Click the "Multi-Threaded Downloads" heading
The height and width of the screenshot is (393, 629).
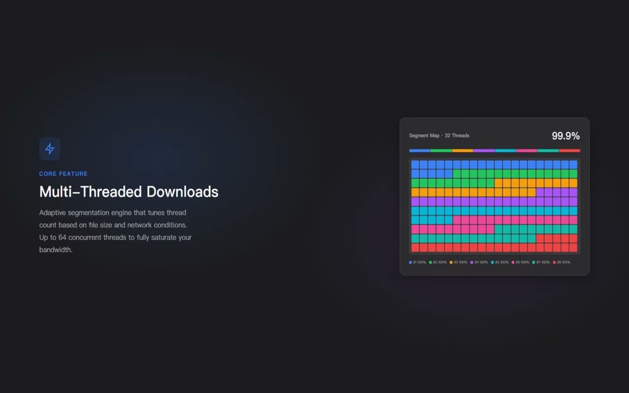tap(129, 192)
